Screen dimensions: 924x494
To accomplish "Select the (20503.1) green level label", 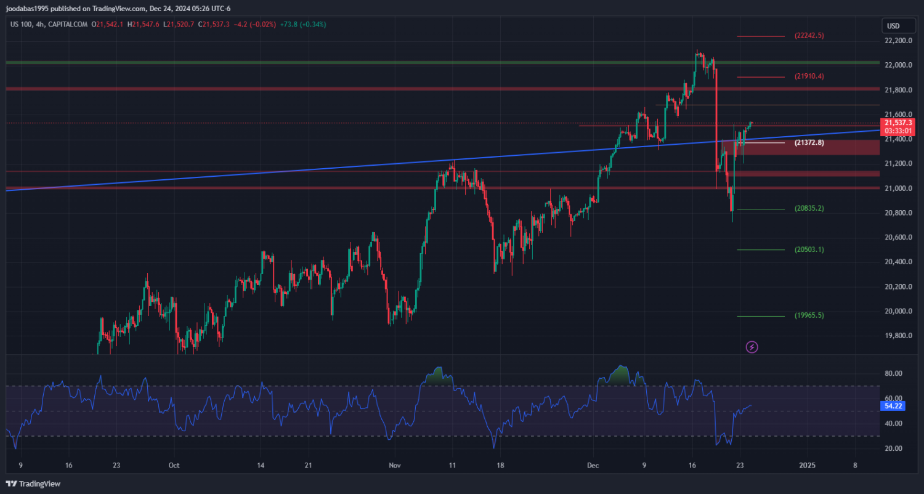I will click(809, 249).
